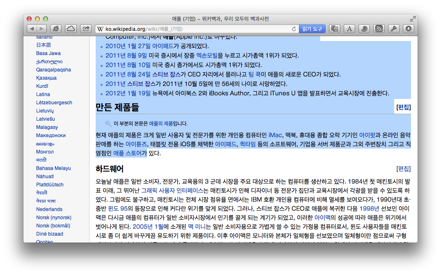Open the Norsk (nynorsk) language link
The height and width of the screenshot is (275, 441).
coord(54,218)
